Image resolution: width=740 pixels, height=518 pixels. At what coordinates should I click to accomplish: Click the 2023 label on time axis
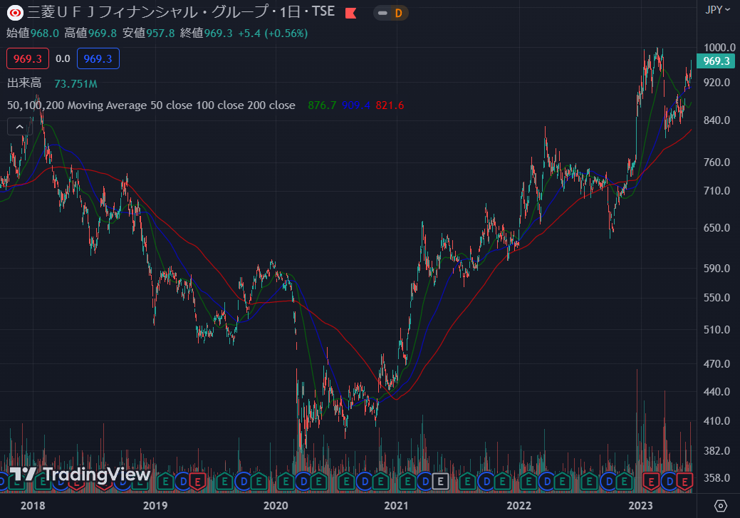640,506
